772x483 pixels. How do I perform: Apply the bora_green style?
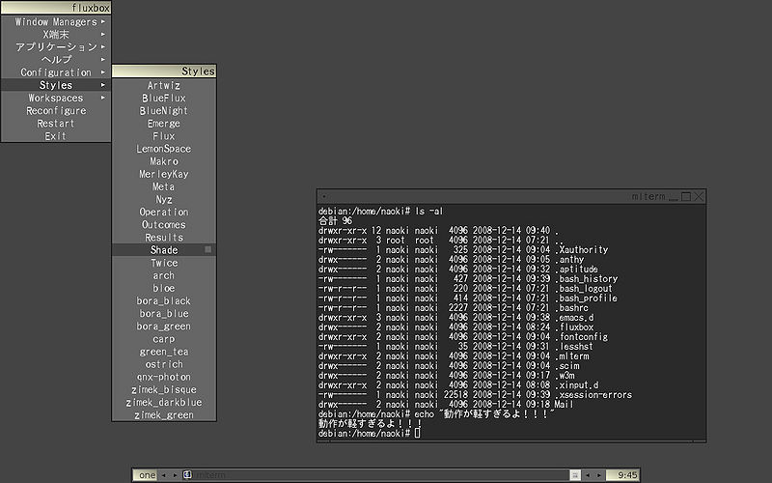tap(164, 327)
